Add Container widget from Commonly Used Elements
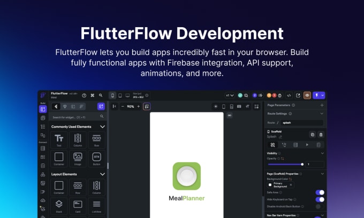 [x=59, y=159]
